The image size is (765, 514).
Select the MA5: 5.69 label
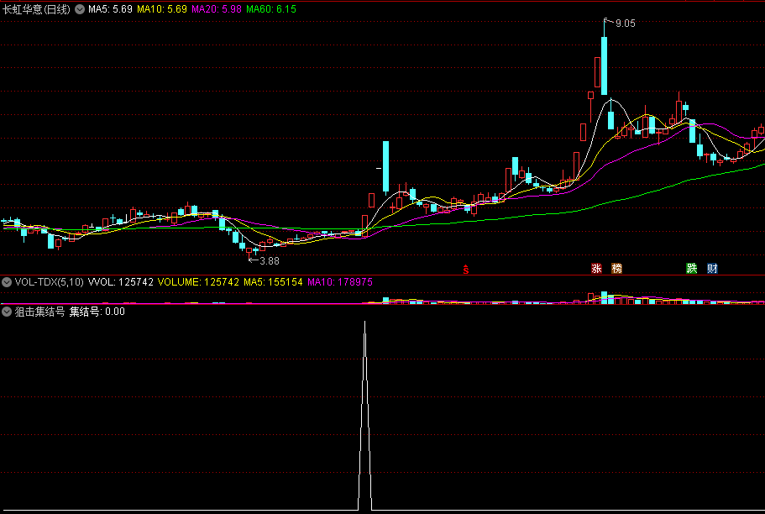pyautogui.click(x=110, y=9)
